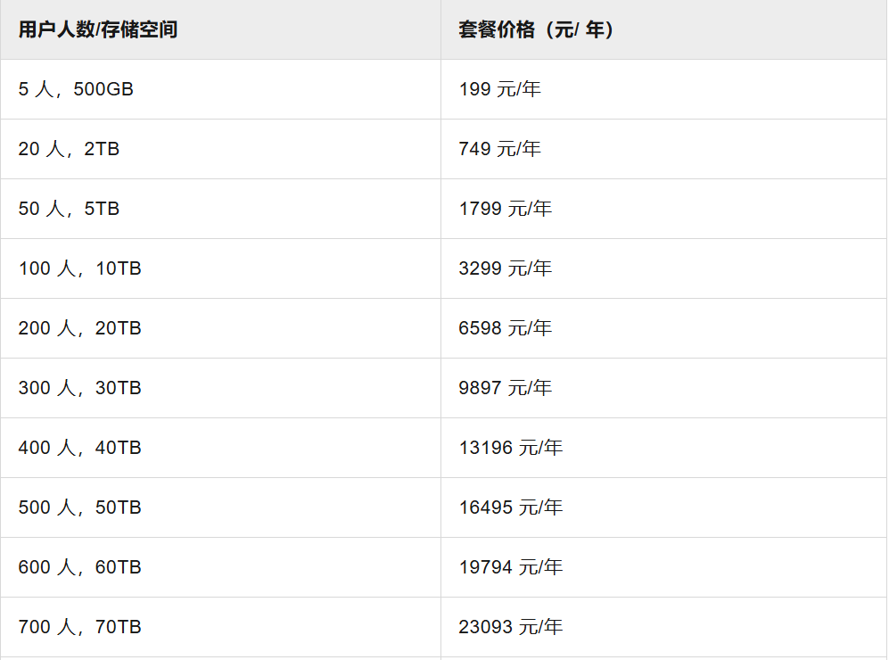Click the 1799 元/年 price cell
Screen dimensions: 889x660
click(x=506, y=209)
